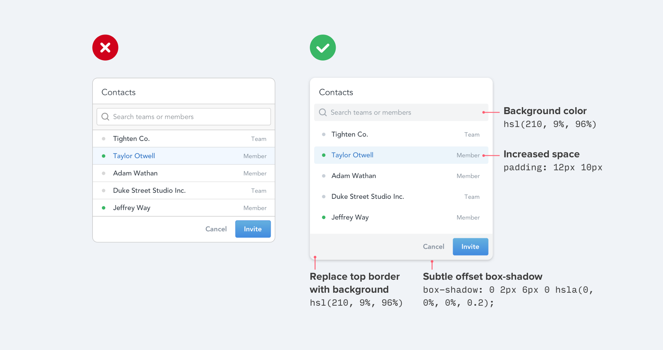This screenshot has height=350, width=663.
Task: Click the red X cross icon
Action: (105, 48)
